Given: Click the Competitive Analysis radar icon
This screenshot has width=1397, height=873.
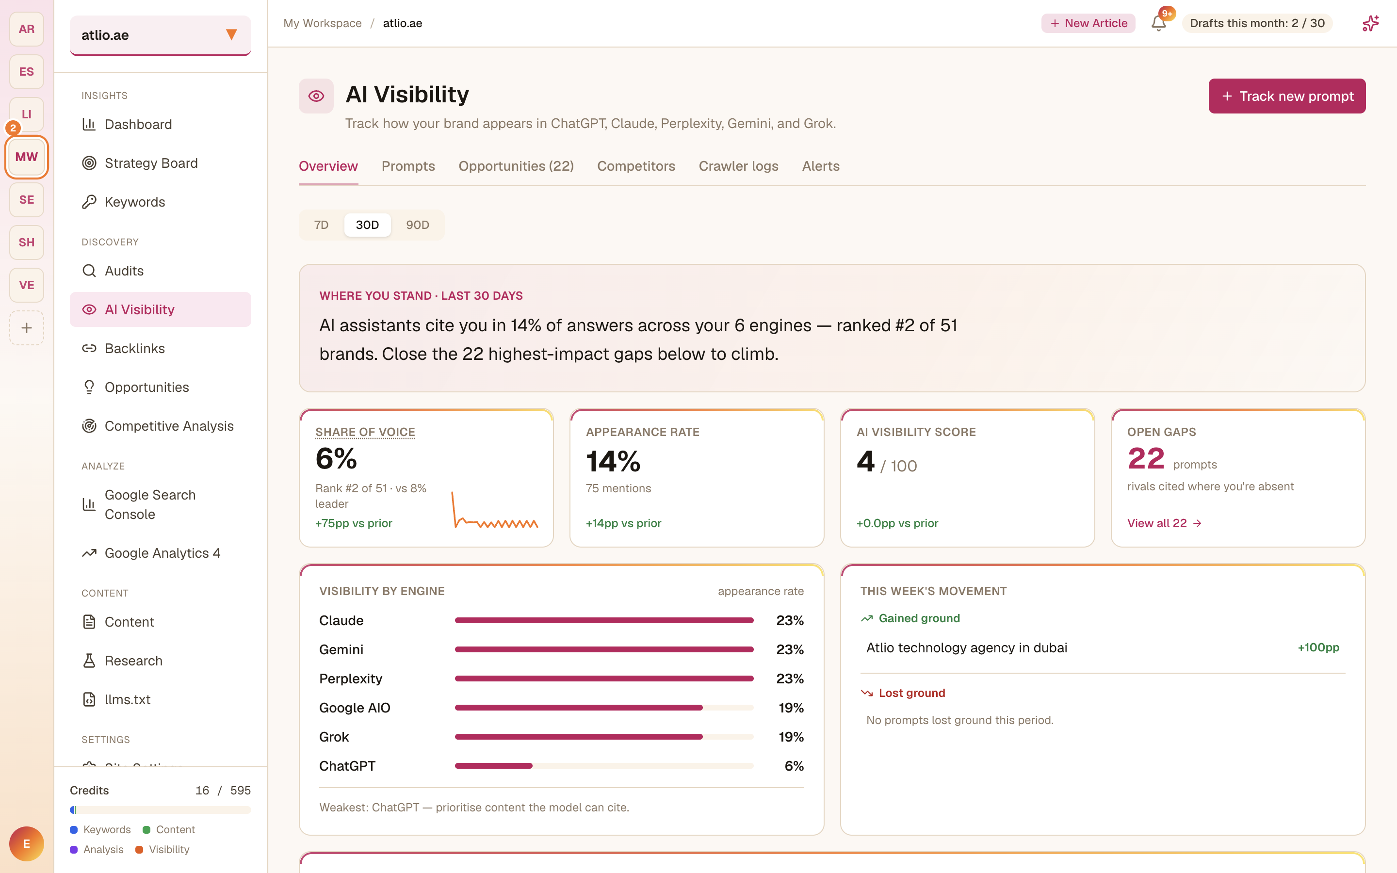Looking at the screenshot, I should pos(89,425).
